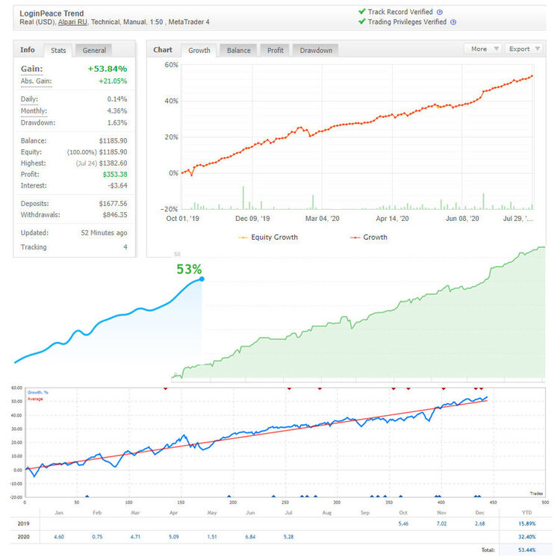Click the 52 Minutes ago updated text
Image resolution: width=560 pixels, height=560 pixels.
click(x=104, y=233)
